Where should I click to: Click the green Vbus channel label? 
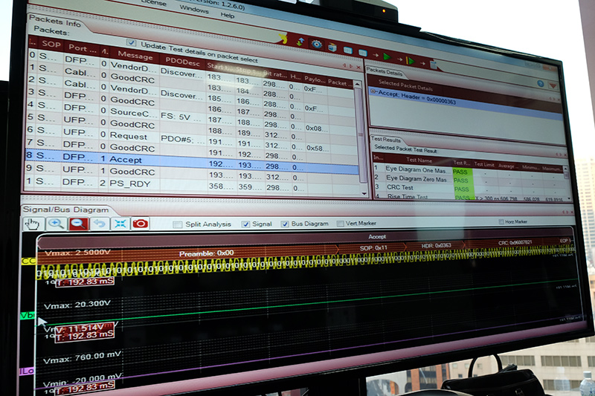point(28,315)
